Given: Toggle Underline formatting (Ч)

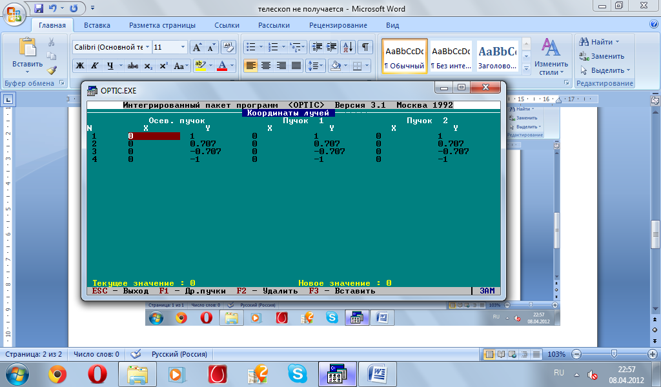Looking at the screenshot, I should 110,66.
